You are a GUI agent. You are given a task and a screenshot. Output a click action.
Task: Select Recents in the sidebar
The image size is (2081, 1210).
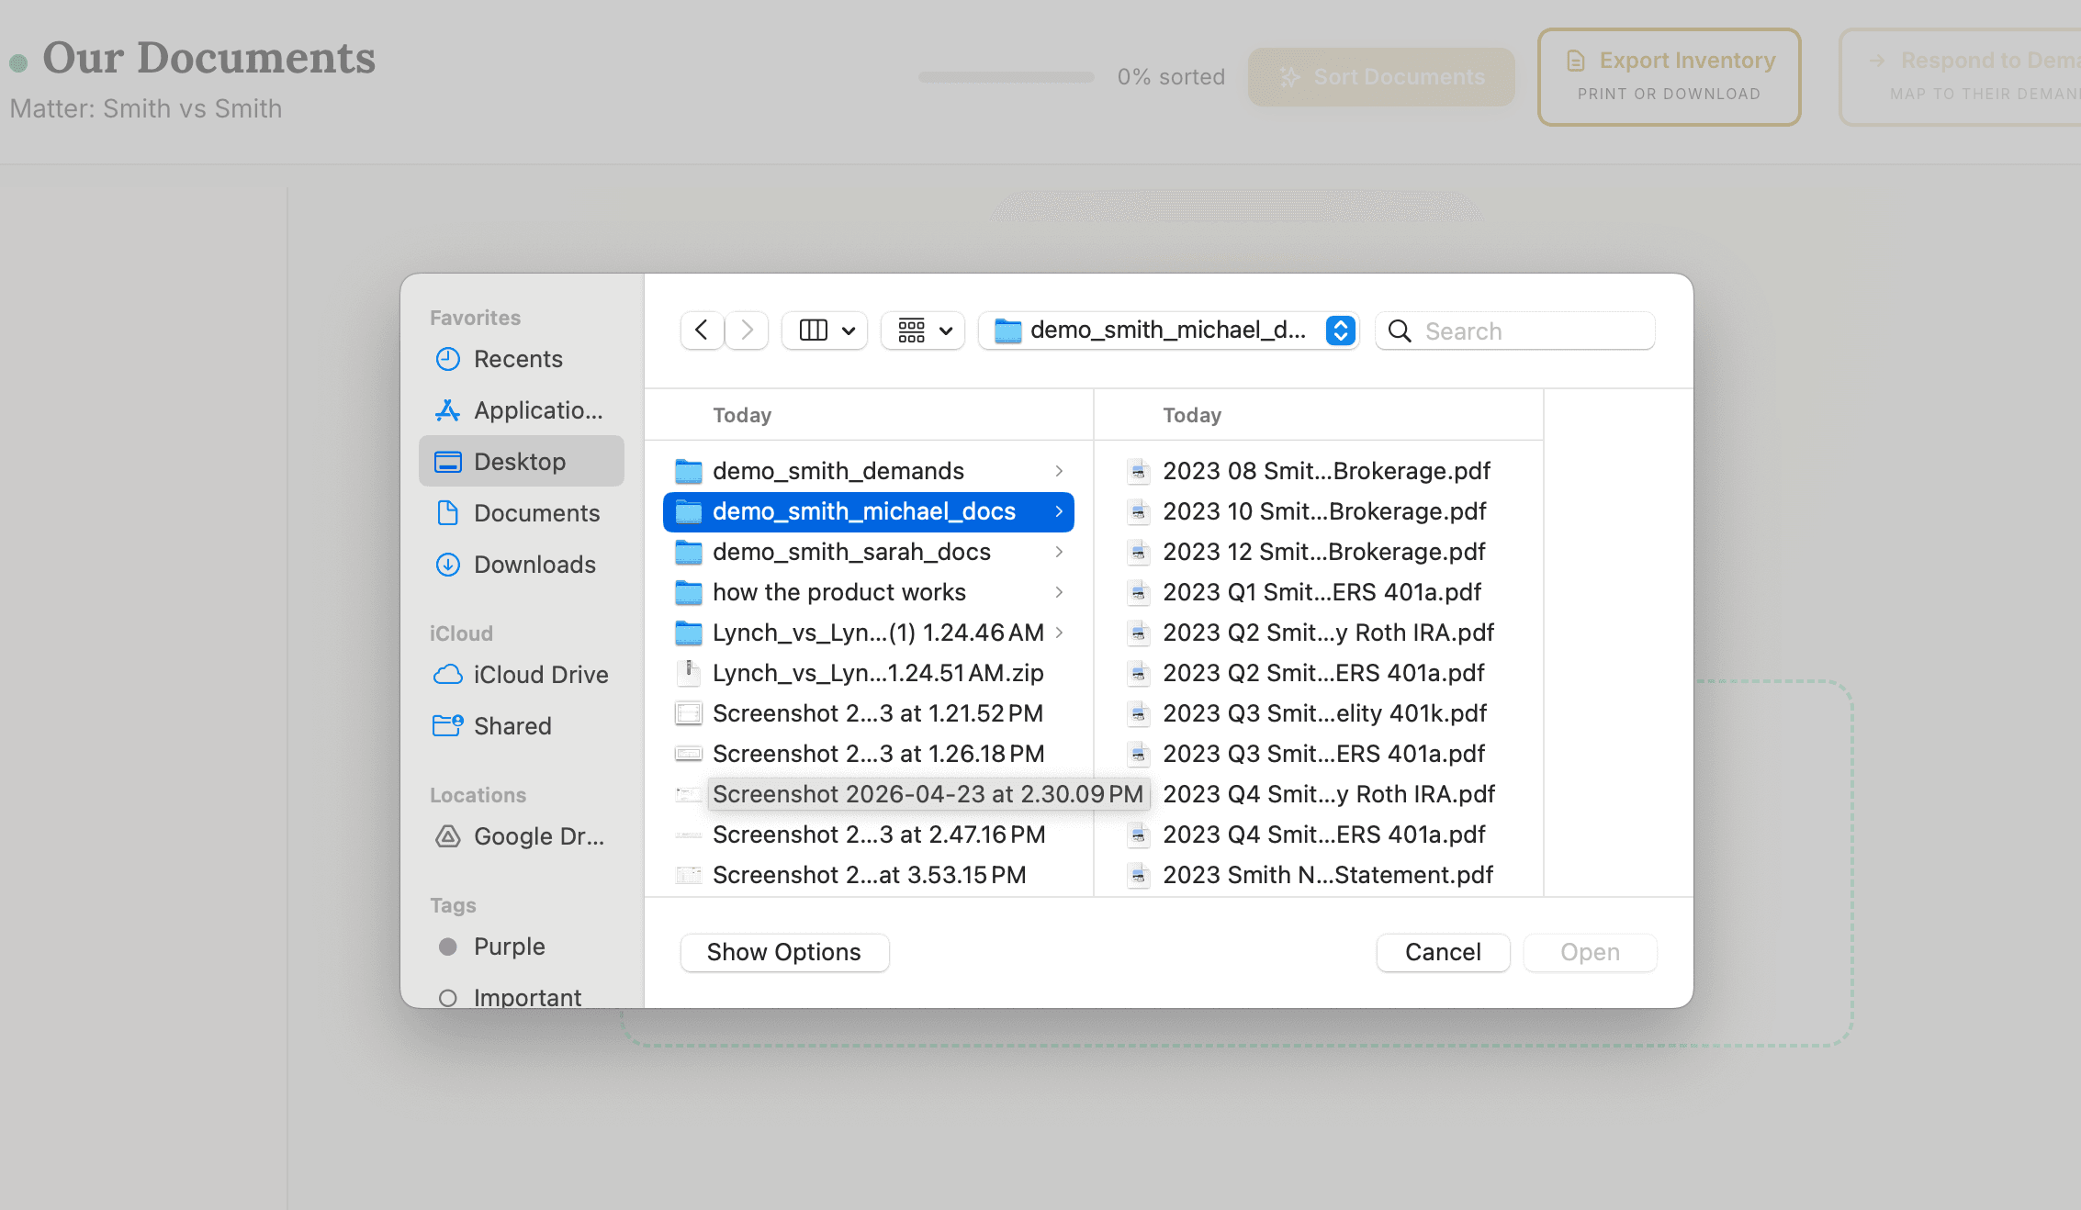(x=519, y=359)
